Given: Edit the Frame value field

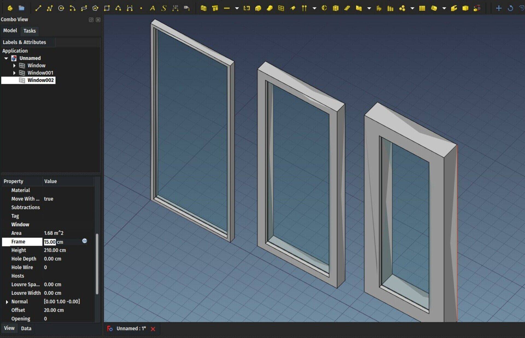Looking at the screenshot, I should (x=62, y=242).
